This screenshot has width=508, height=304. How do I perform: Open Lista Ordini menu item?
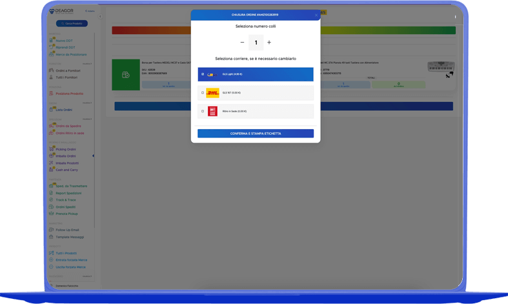click(x=64, y=110)
